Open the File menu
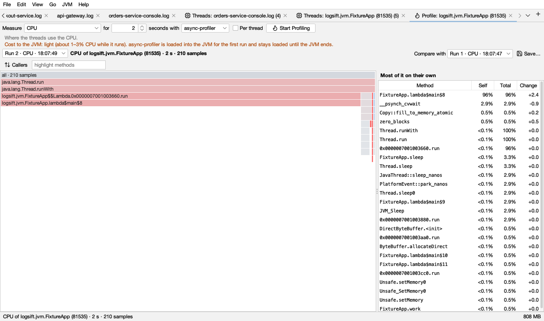544x321 pixels. coord(7,5)
